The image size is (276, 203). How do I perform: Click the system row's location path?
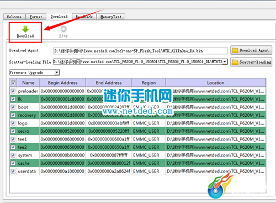point(215,155)
